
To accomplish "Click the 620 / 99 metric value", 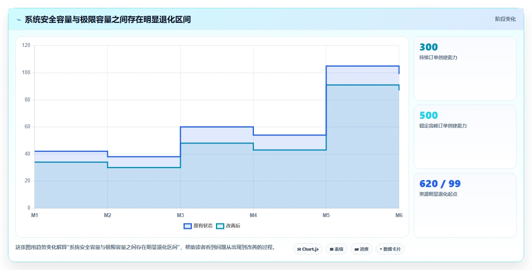I will (440, 184).
